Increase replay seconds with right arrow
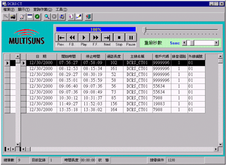 [x=216, y=43]
